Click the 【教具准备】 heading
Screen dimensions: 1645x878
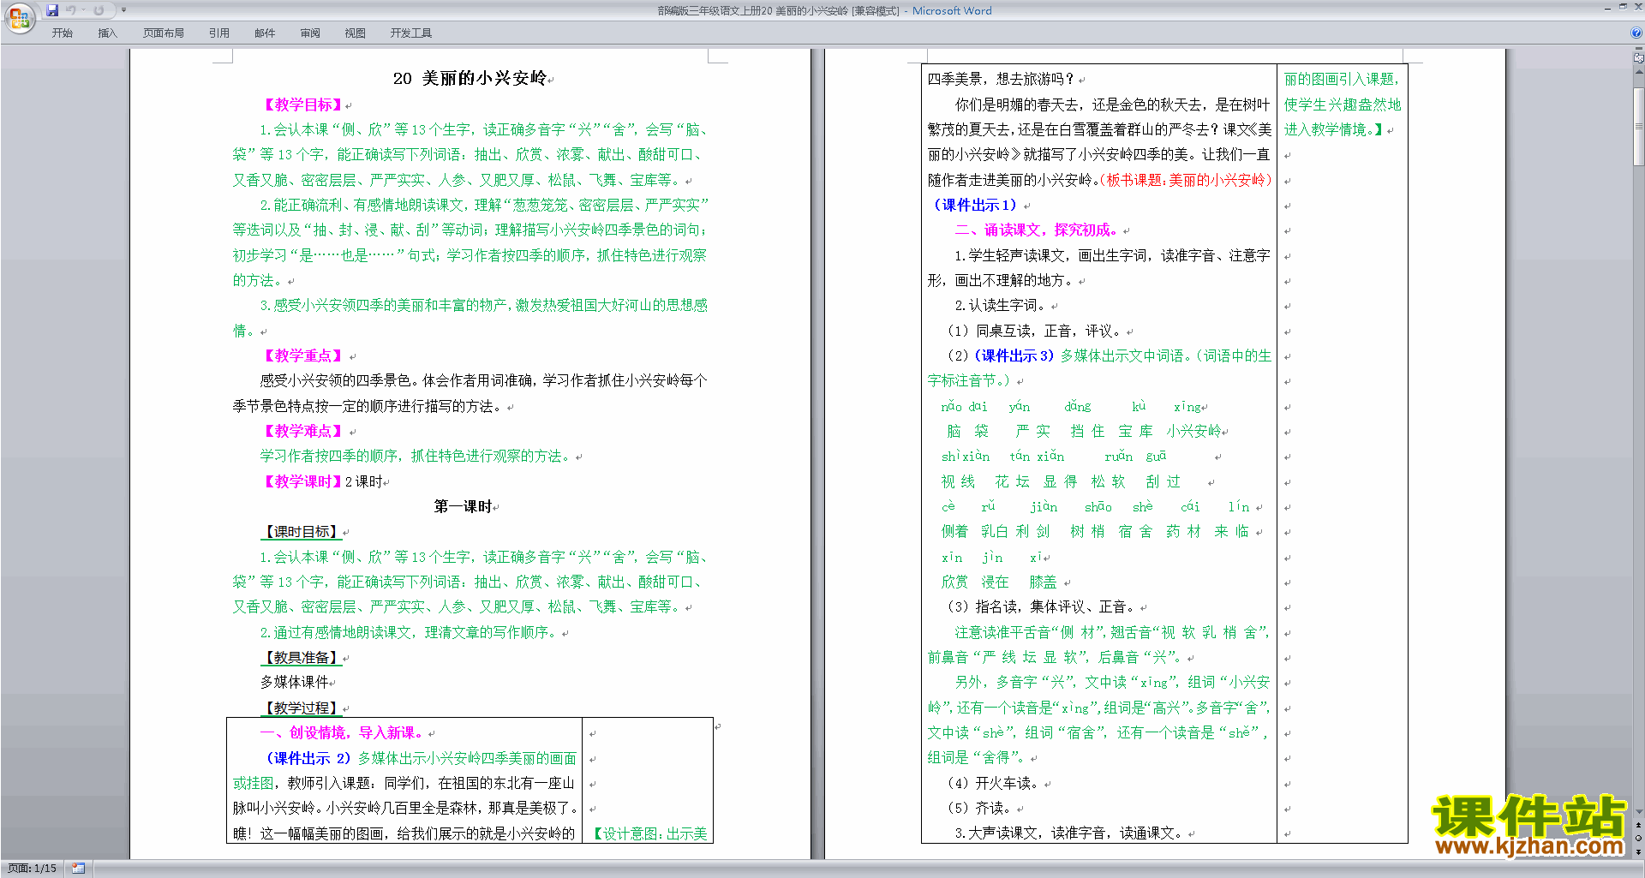click(301, 658)
